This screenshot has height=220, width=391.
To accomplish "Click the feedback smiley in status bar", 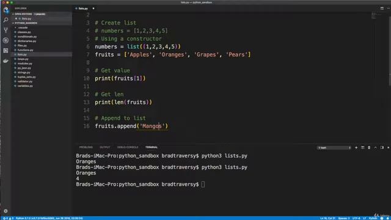I will tap(382, 218).
